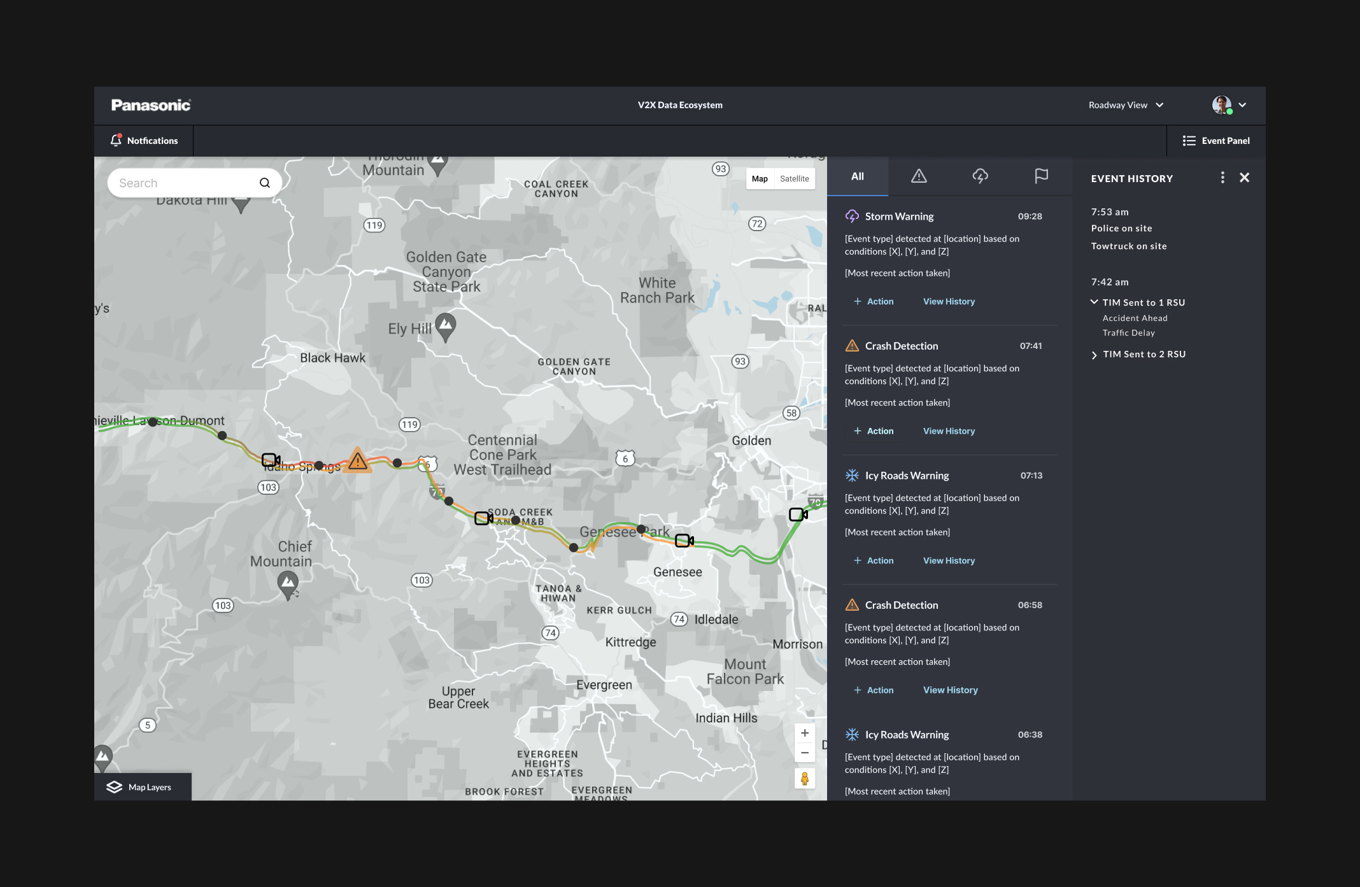View History for Storm Warning
The image size is (1360, 887).
[949, 302]
